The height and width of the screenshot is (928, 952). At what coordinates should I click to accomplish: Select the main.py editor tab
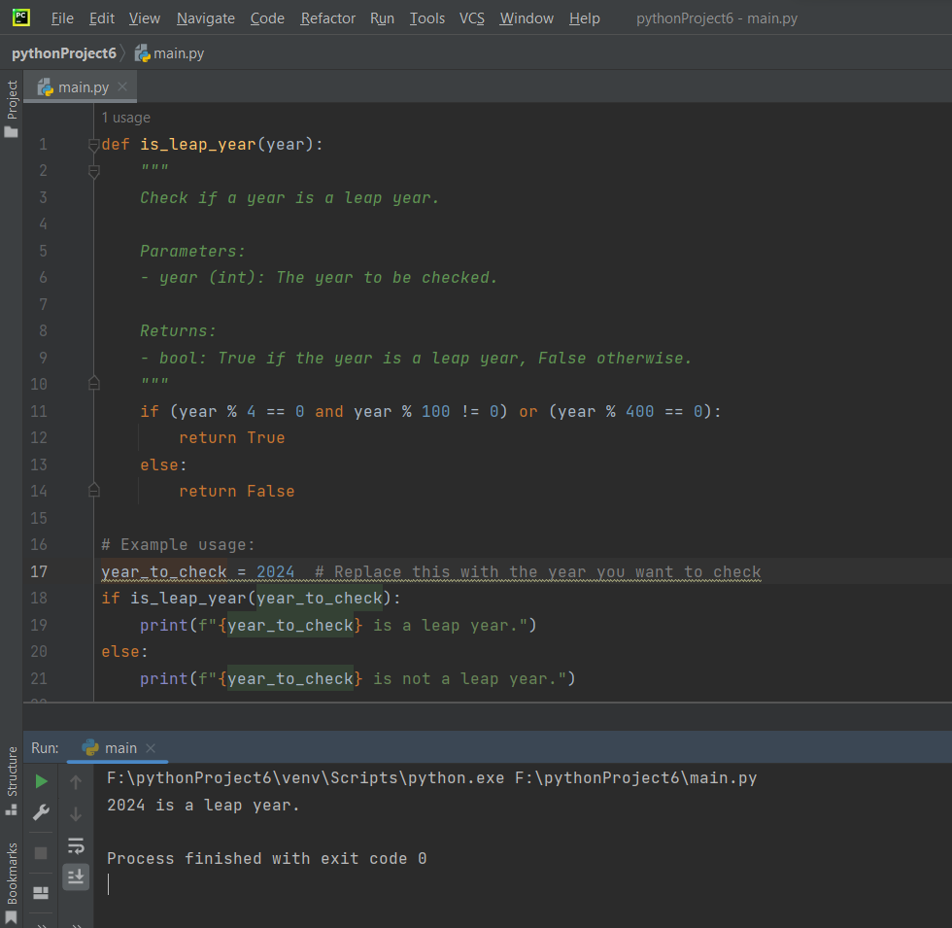pos(83,87)
